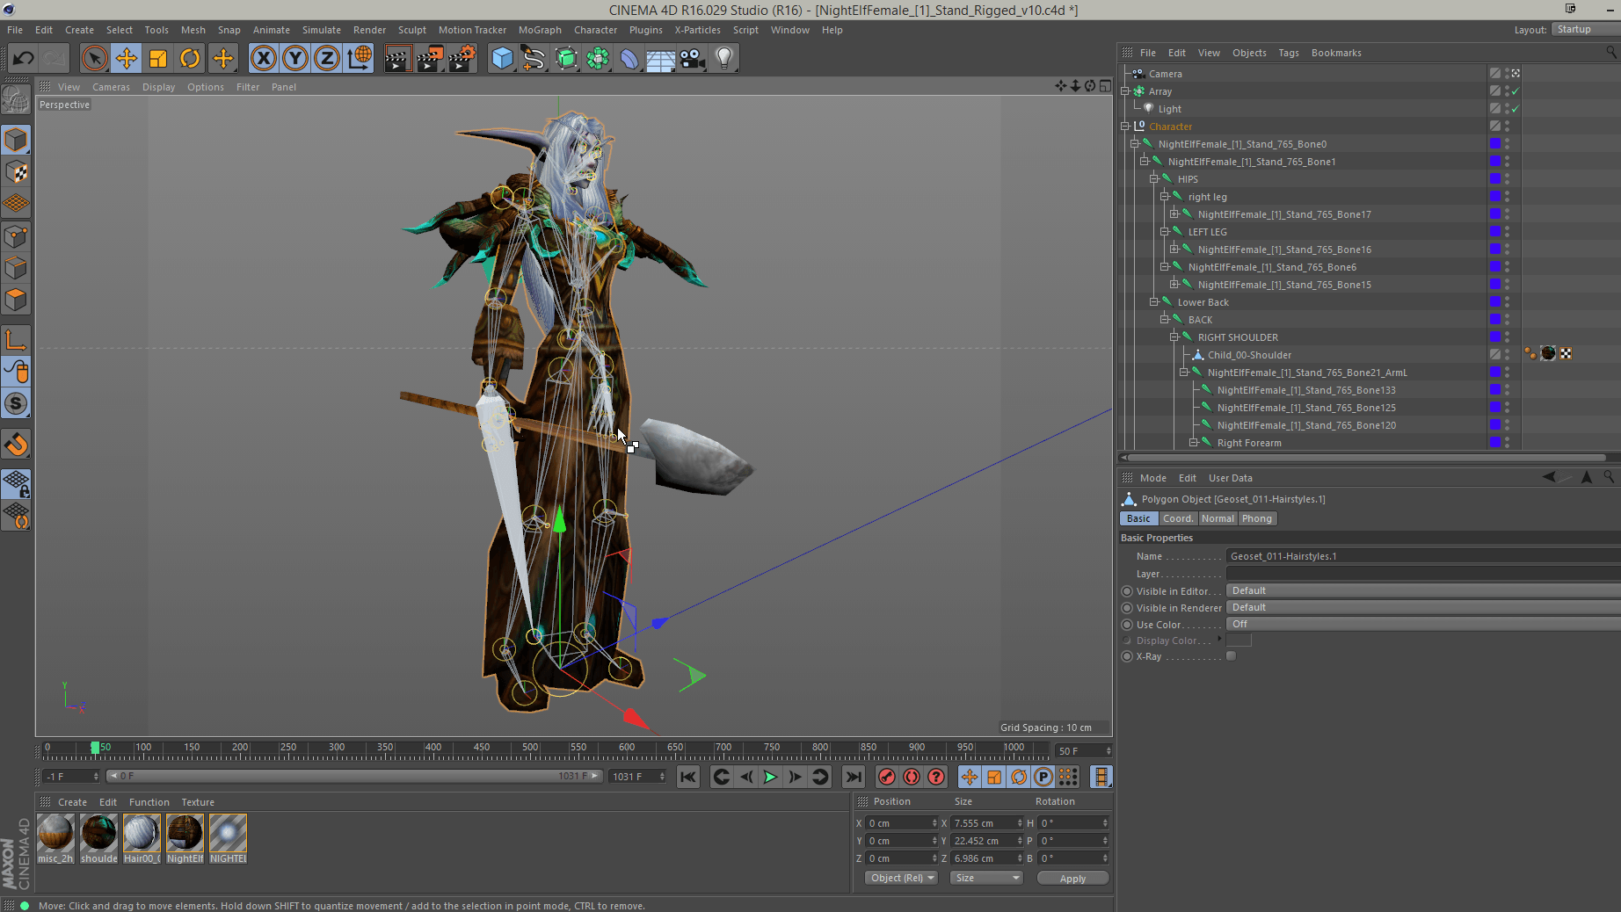The height and width of the screenshot is (912, 1621).
Task: Switch to the Coord. tab
Action: (1178, 518)
